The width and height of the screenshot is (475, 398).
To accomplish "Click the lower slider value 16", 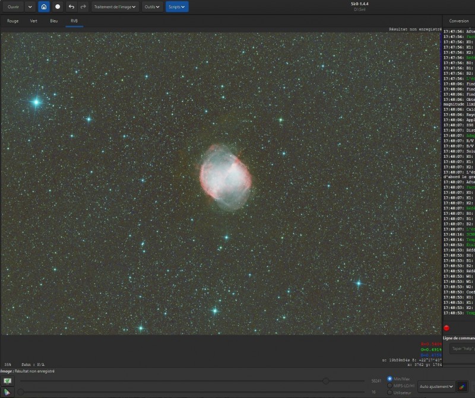I will coord(373,392).
